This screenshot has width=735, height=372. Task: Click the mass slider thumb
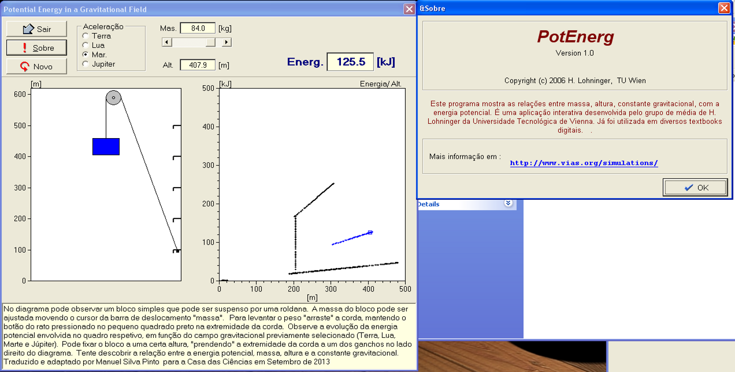point(210,42)
